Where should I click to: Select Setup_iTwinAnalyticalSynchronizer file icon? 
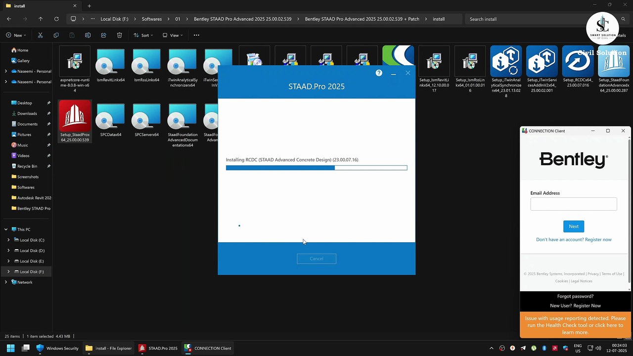[x=506, y=61]
